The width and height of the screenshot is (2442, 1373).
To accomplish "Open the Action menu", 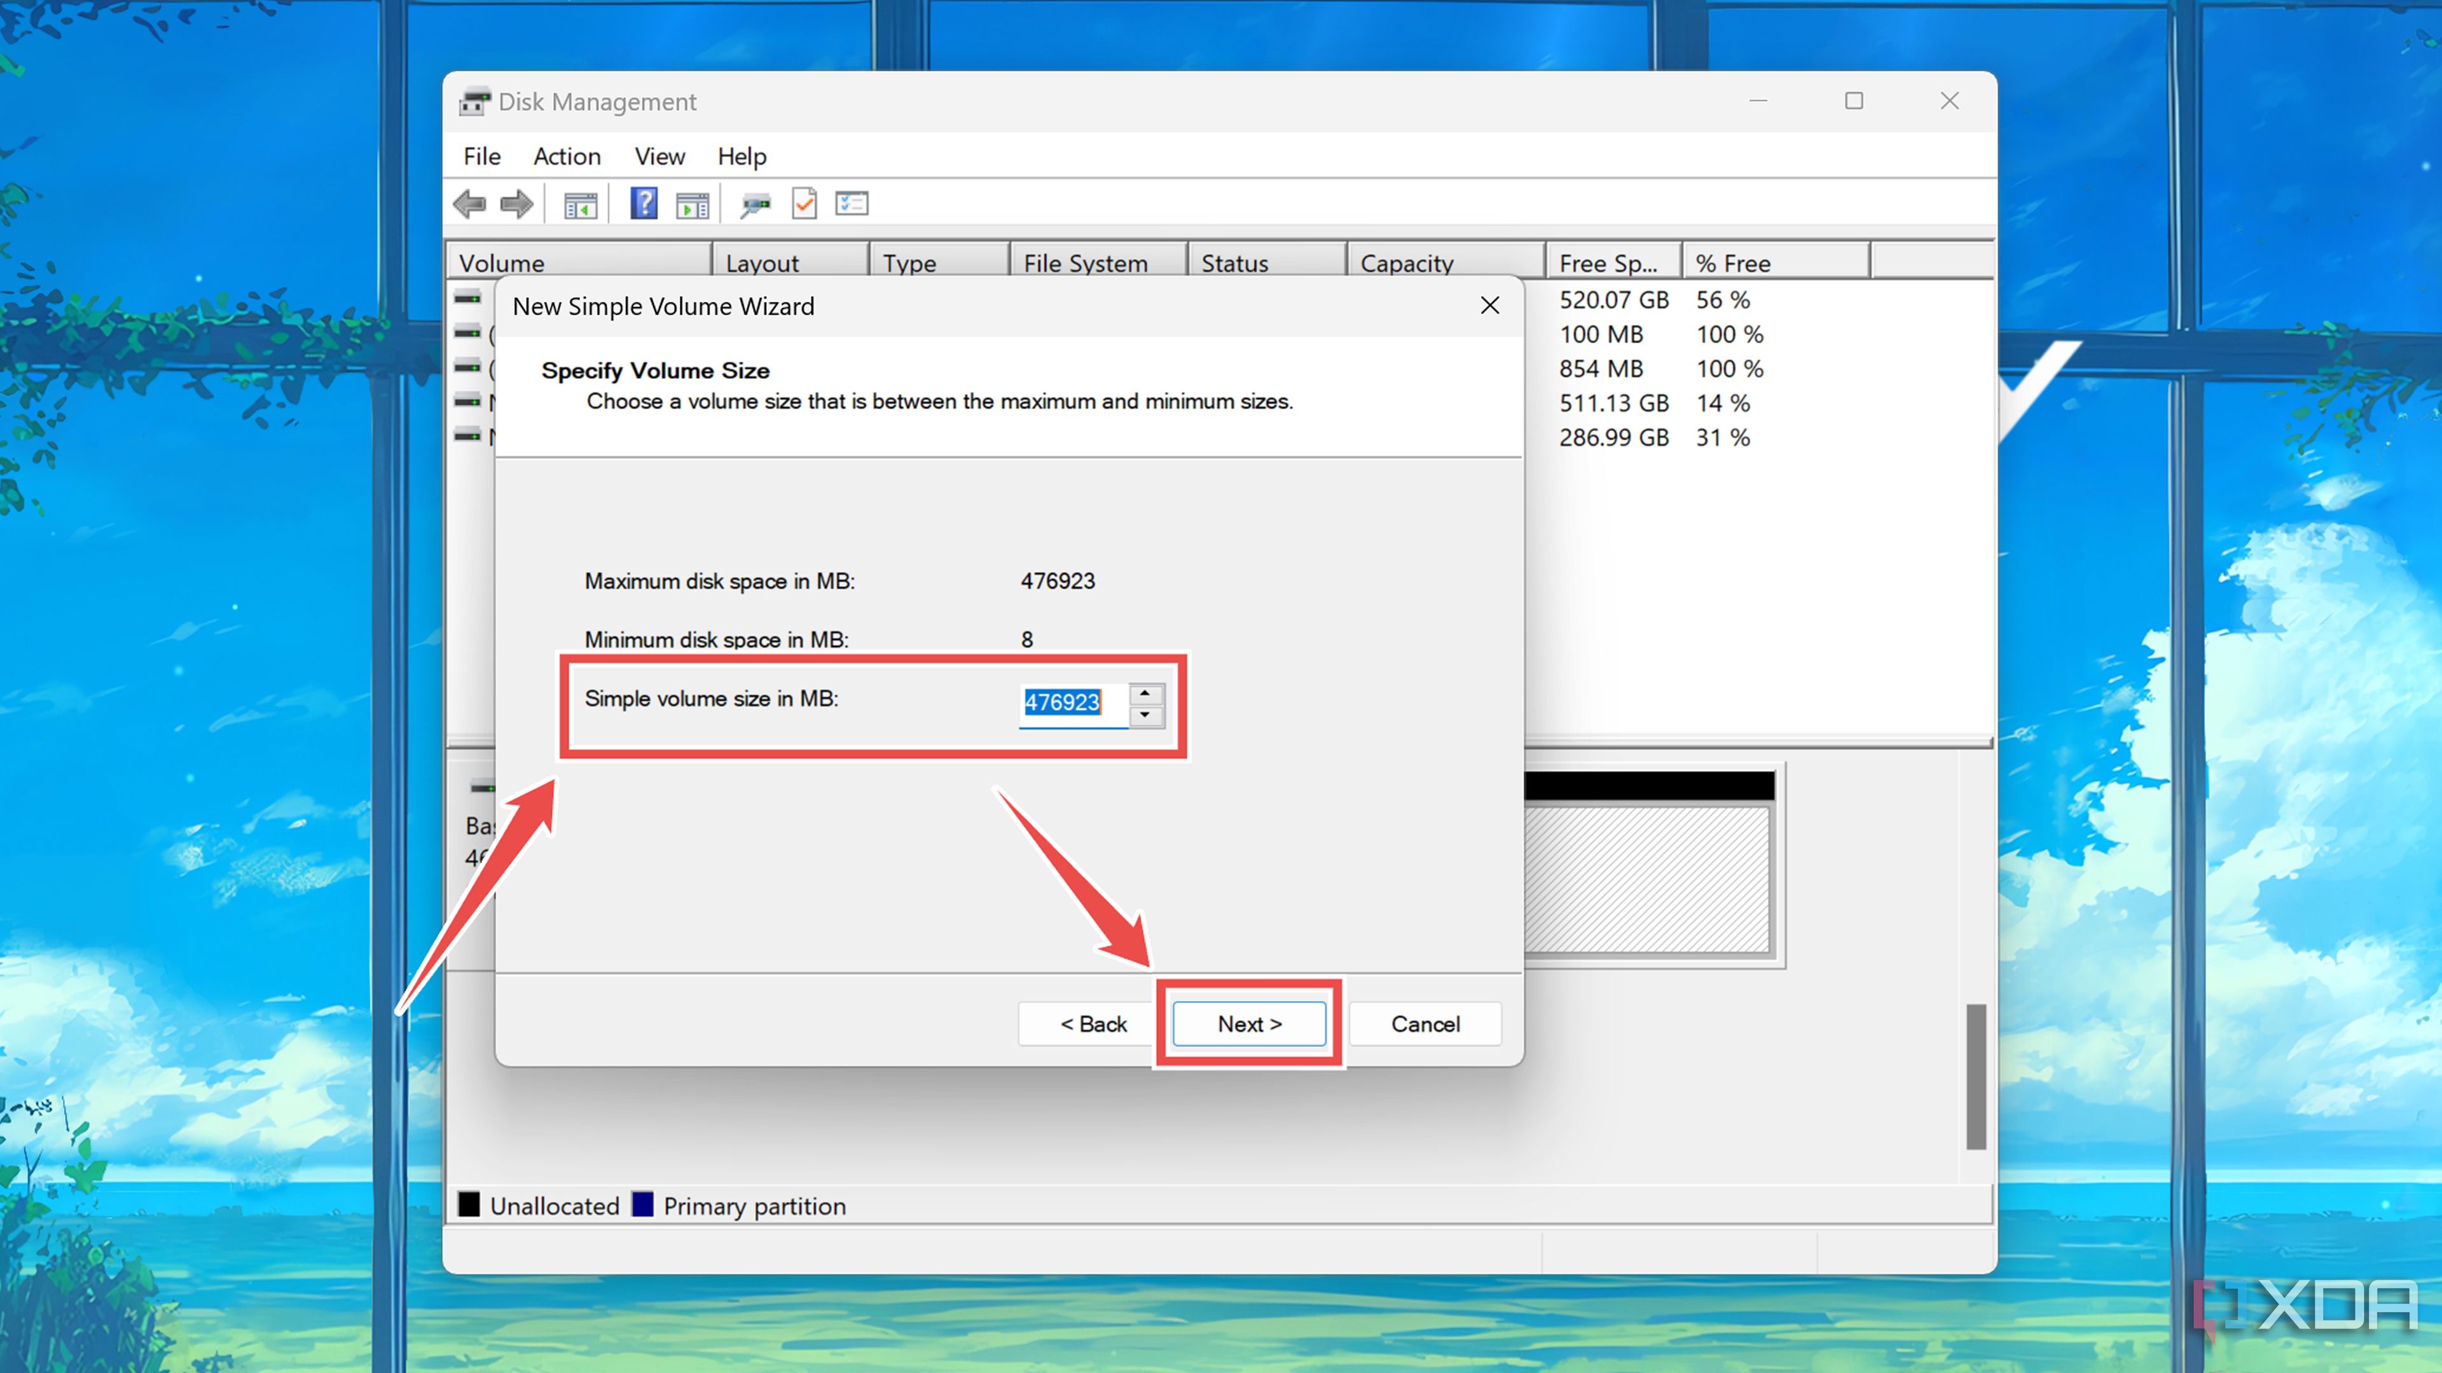I will [x=567, y=156].
